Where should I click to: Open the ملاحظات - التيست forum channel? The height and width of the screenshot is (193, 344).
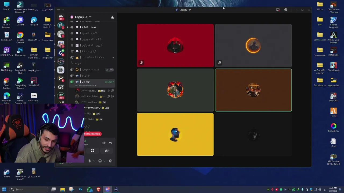pyautogui.click(x=92, y=57)
